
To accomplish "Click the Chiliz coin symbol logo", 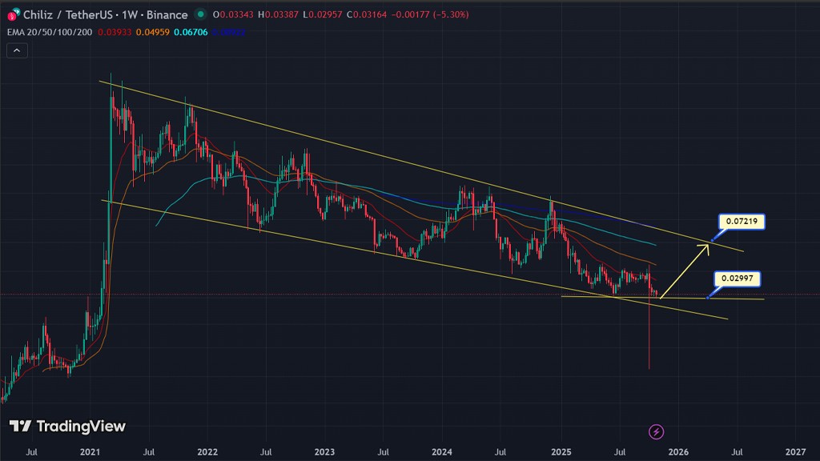I will [x=13, y=15].
